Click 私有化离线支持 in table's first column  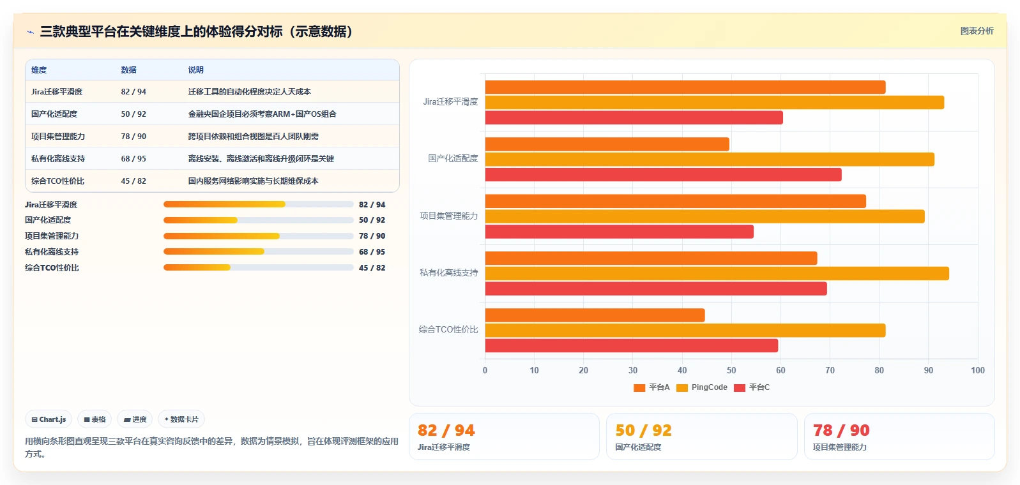coord(58,159)
